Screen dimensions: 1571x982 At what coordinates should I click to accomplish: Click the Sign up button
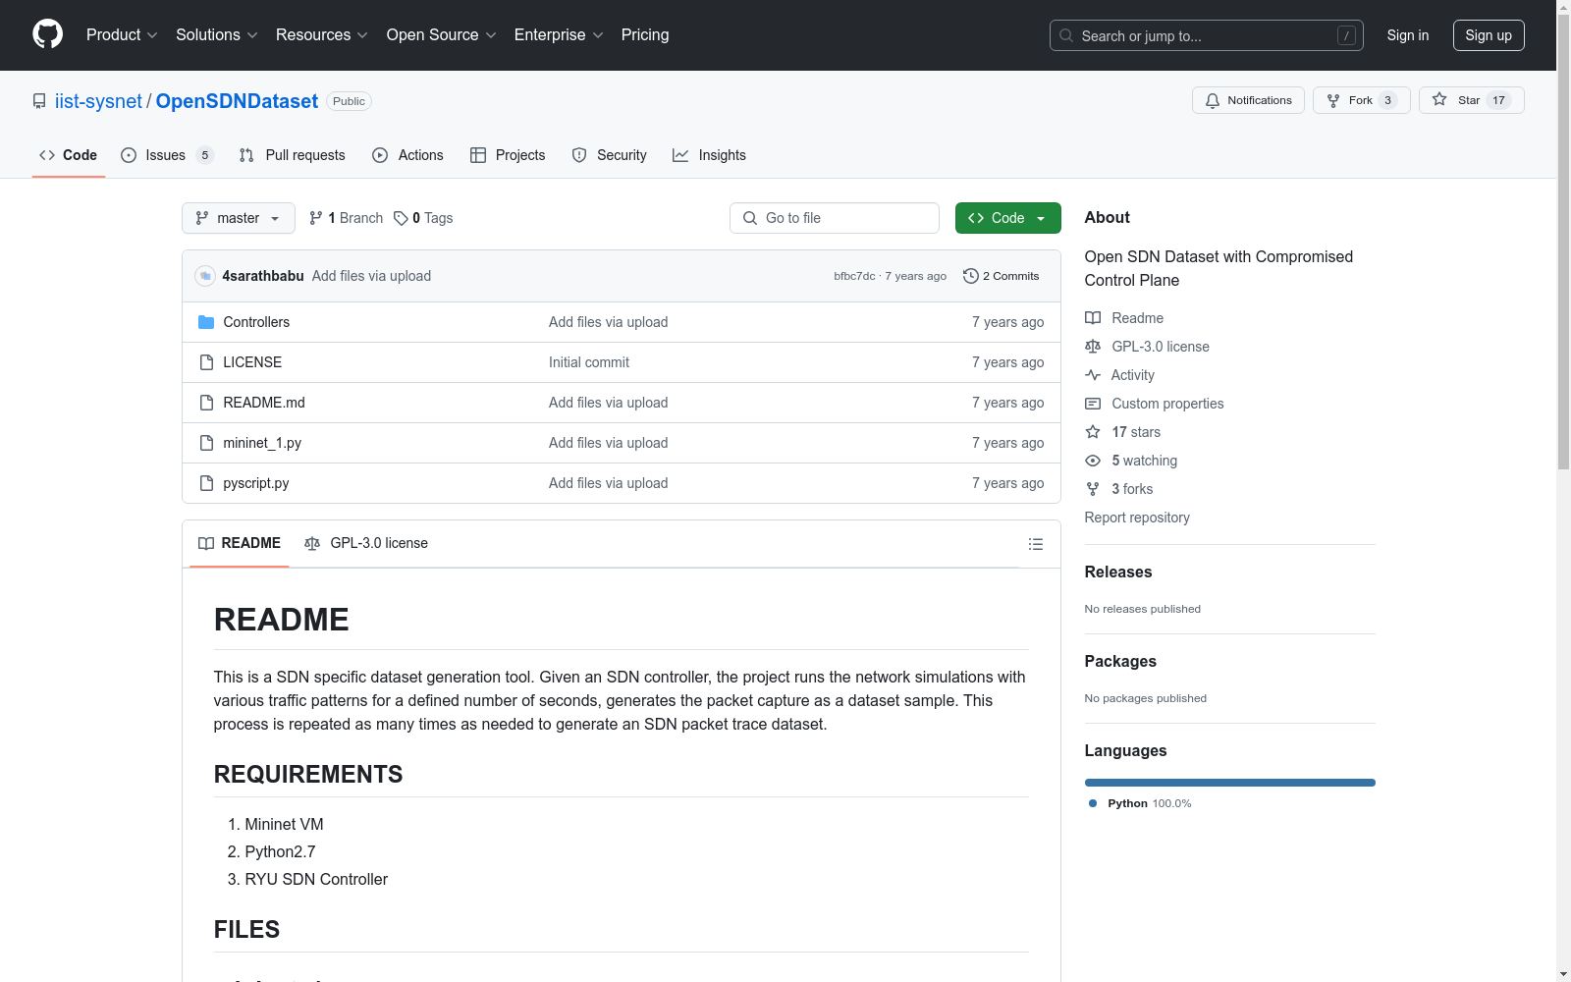pos(1489,35)
